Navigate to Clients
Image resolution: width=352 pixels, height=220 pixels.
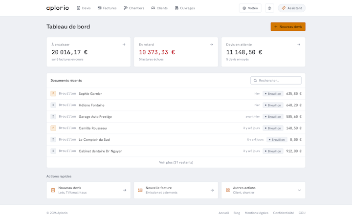click(159, 8)
